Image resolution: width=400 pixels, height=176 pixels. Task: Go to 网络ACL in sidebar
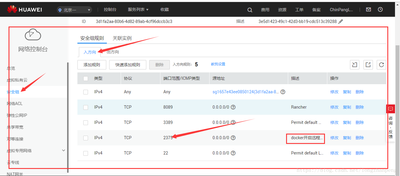15,104
